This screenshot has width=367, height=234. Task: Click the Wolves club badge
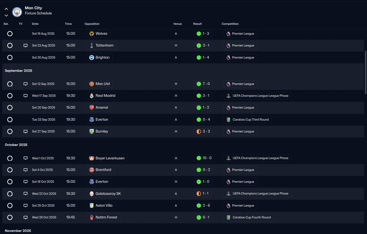point(92,34)
